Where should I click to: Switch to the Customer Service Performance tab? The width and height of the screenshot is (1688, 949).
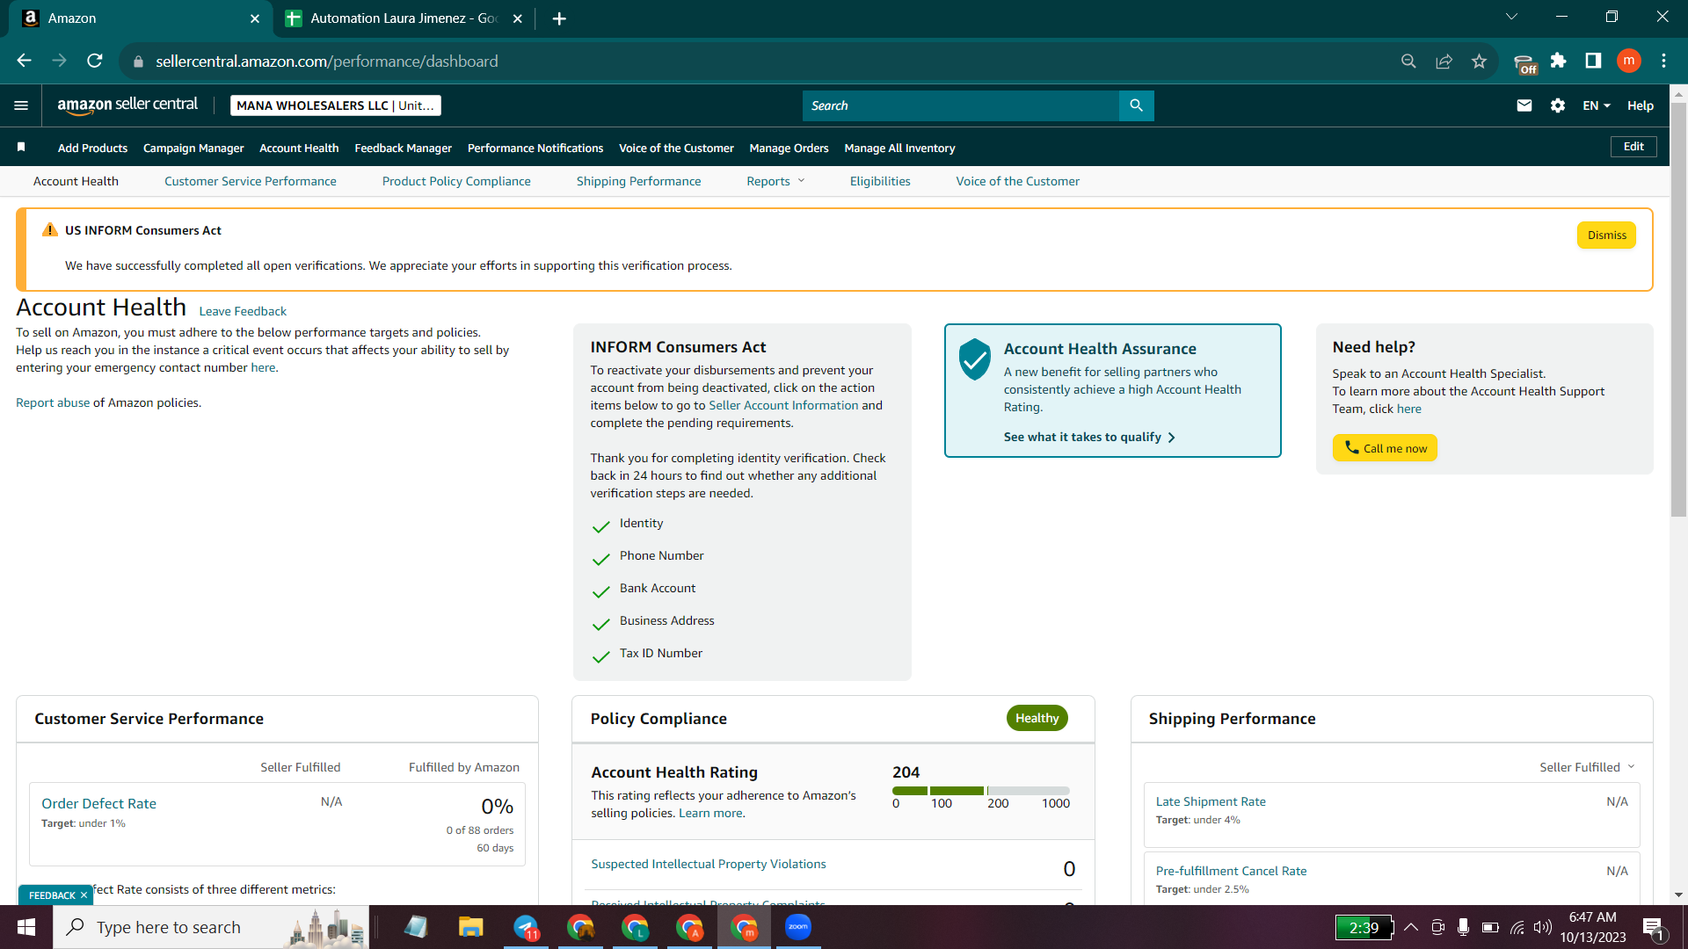coord(251,181)
